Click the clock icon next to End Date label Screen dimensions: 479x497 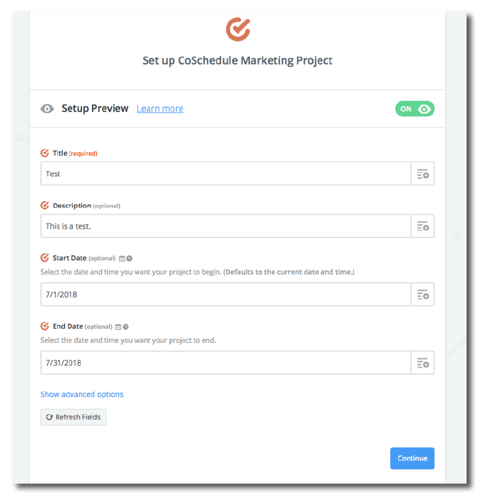(126, 327)
